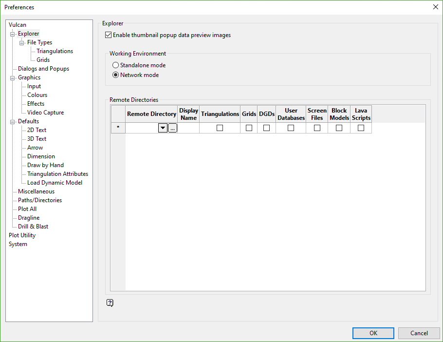Open the Draw by Hand defaults
Viewport: 443px width, 342px height.
(x=45, y=165)
